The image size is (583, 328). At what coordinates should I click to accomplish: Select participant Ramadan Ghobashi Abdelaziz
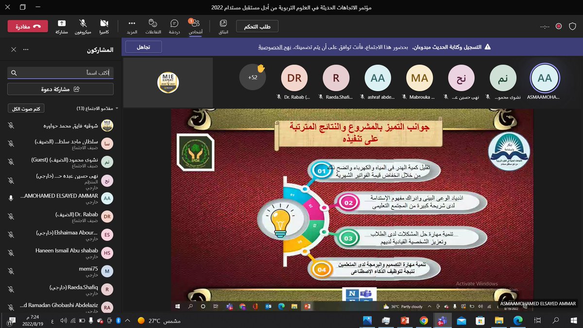pos(60,308)
